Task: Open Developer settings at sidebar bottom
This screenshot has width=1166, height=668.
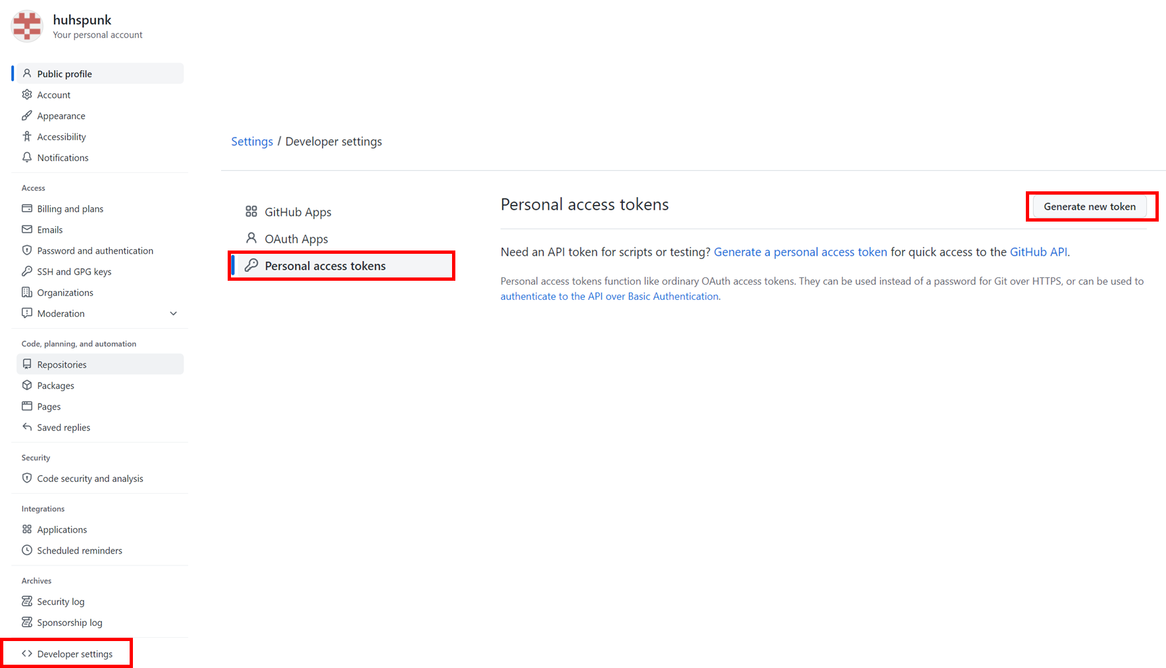Action: coord(75,654)
